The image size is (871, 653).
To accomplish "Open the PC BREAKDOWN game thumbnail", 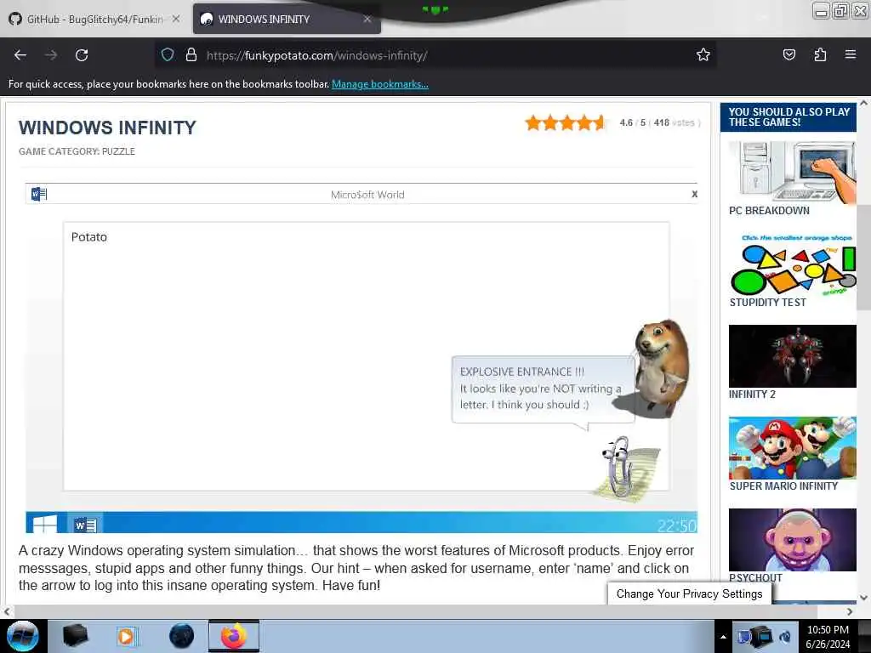I will pos(792,172).
